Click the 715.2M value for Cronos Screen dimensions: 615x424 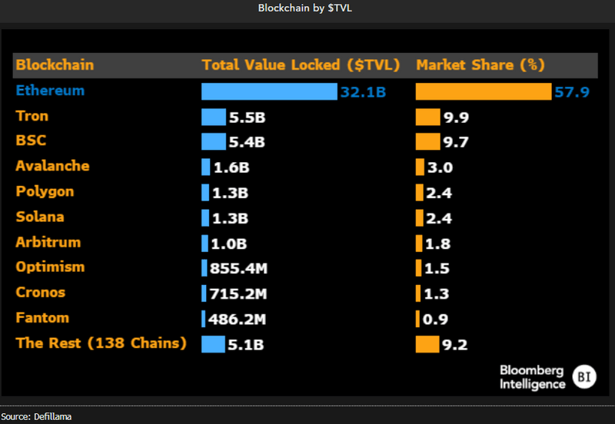point(238,294)
